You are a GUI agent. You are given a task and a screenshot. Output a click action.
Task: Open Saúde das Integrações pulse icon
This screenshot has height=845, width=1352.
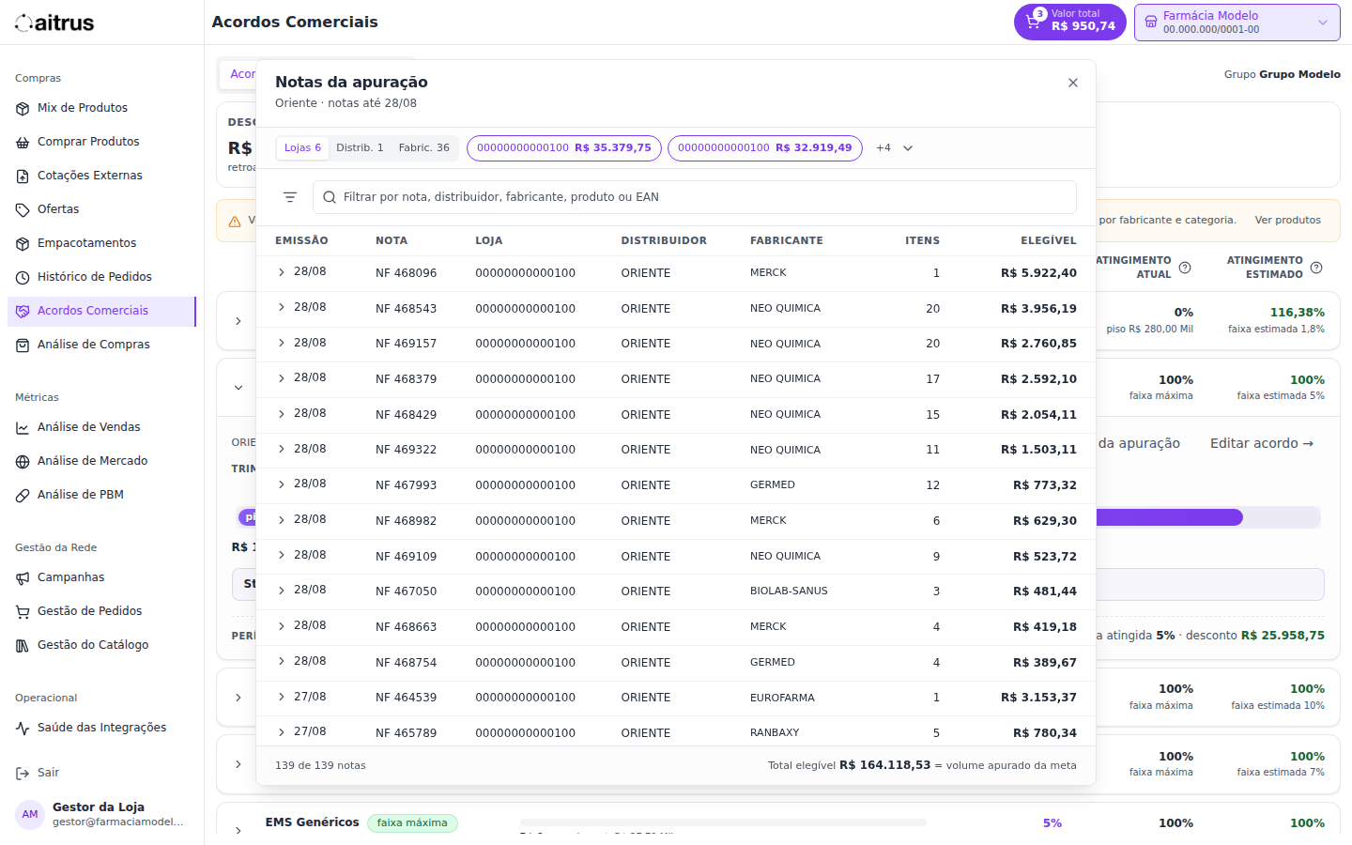tap(23, 728)
